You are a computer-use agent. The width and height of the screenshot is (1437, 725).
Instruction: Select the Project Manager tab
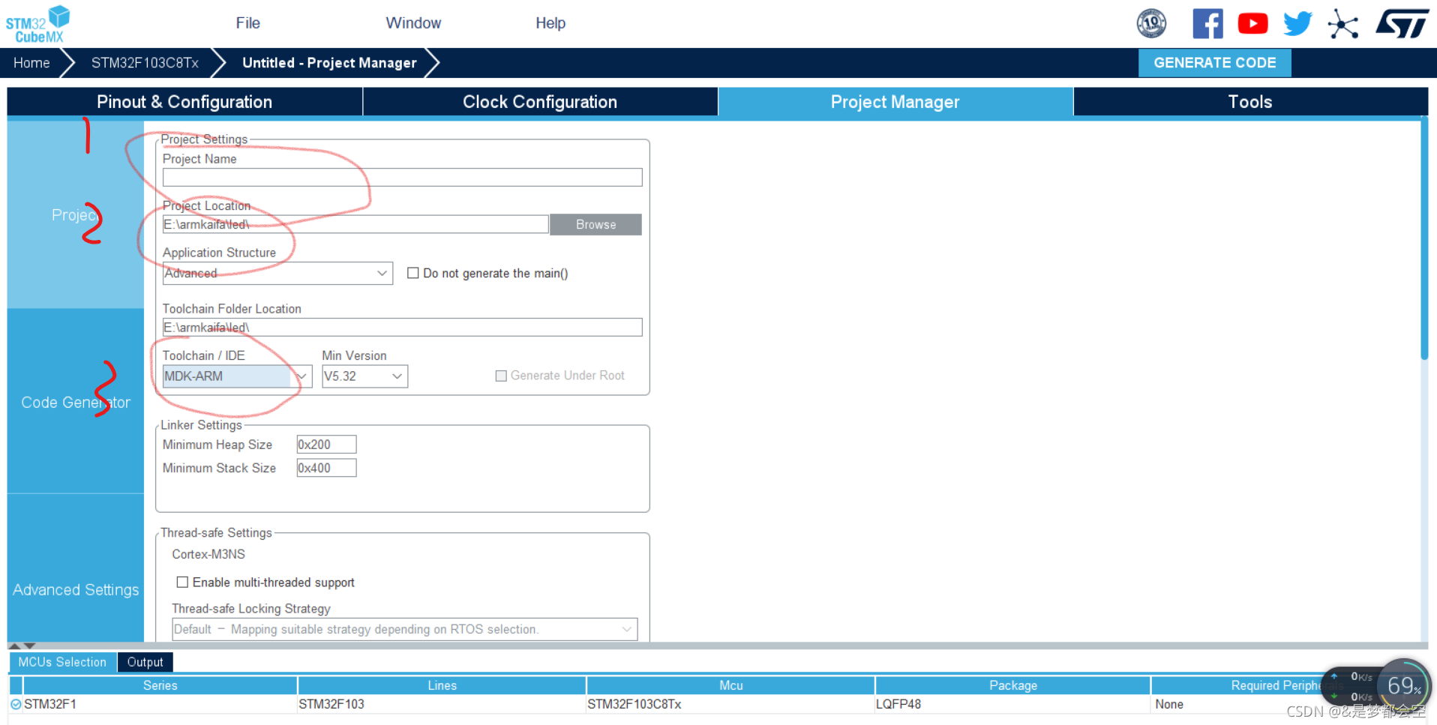[895, 102]
